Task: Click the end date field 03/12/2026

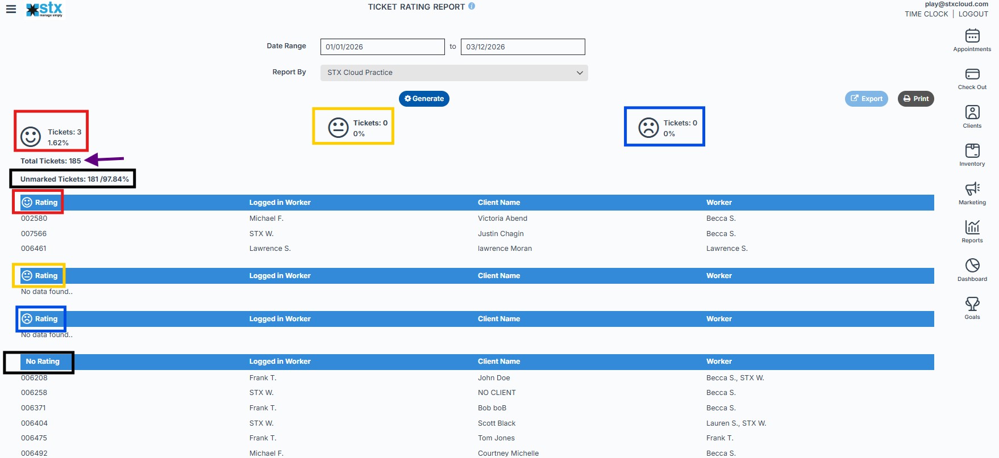Action: tap(522, 47)
